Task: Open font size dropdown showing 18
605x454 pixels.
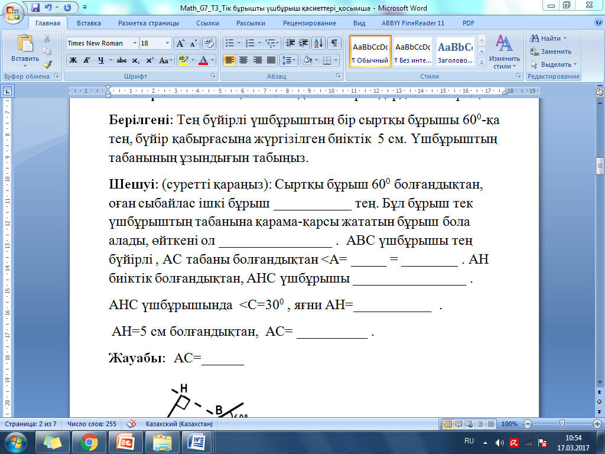Action: [x=167, y=43]
